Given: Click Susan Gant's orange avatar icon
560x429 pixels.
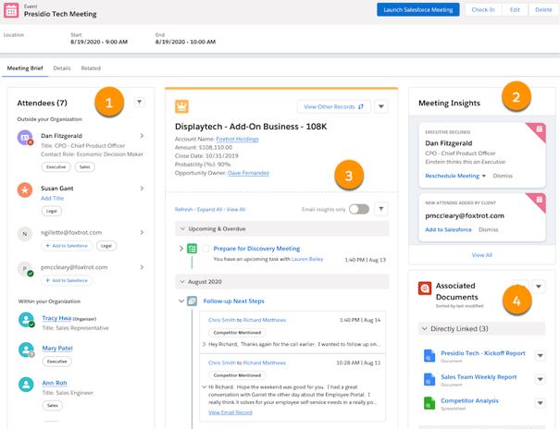Looking at the screenshot, I should click(x=25, y=190).
